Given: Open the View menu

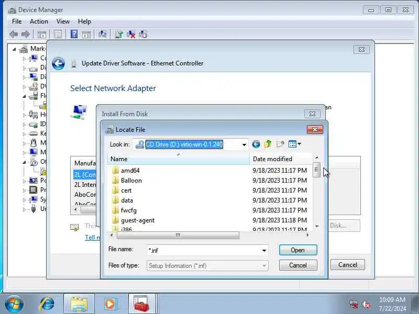Looking at the screenshot, I should (x=63, y=21).
